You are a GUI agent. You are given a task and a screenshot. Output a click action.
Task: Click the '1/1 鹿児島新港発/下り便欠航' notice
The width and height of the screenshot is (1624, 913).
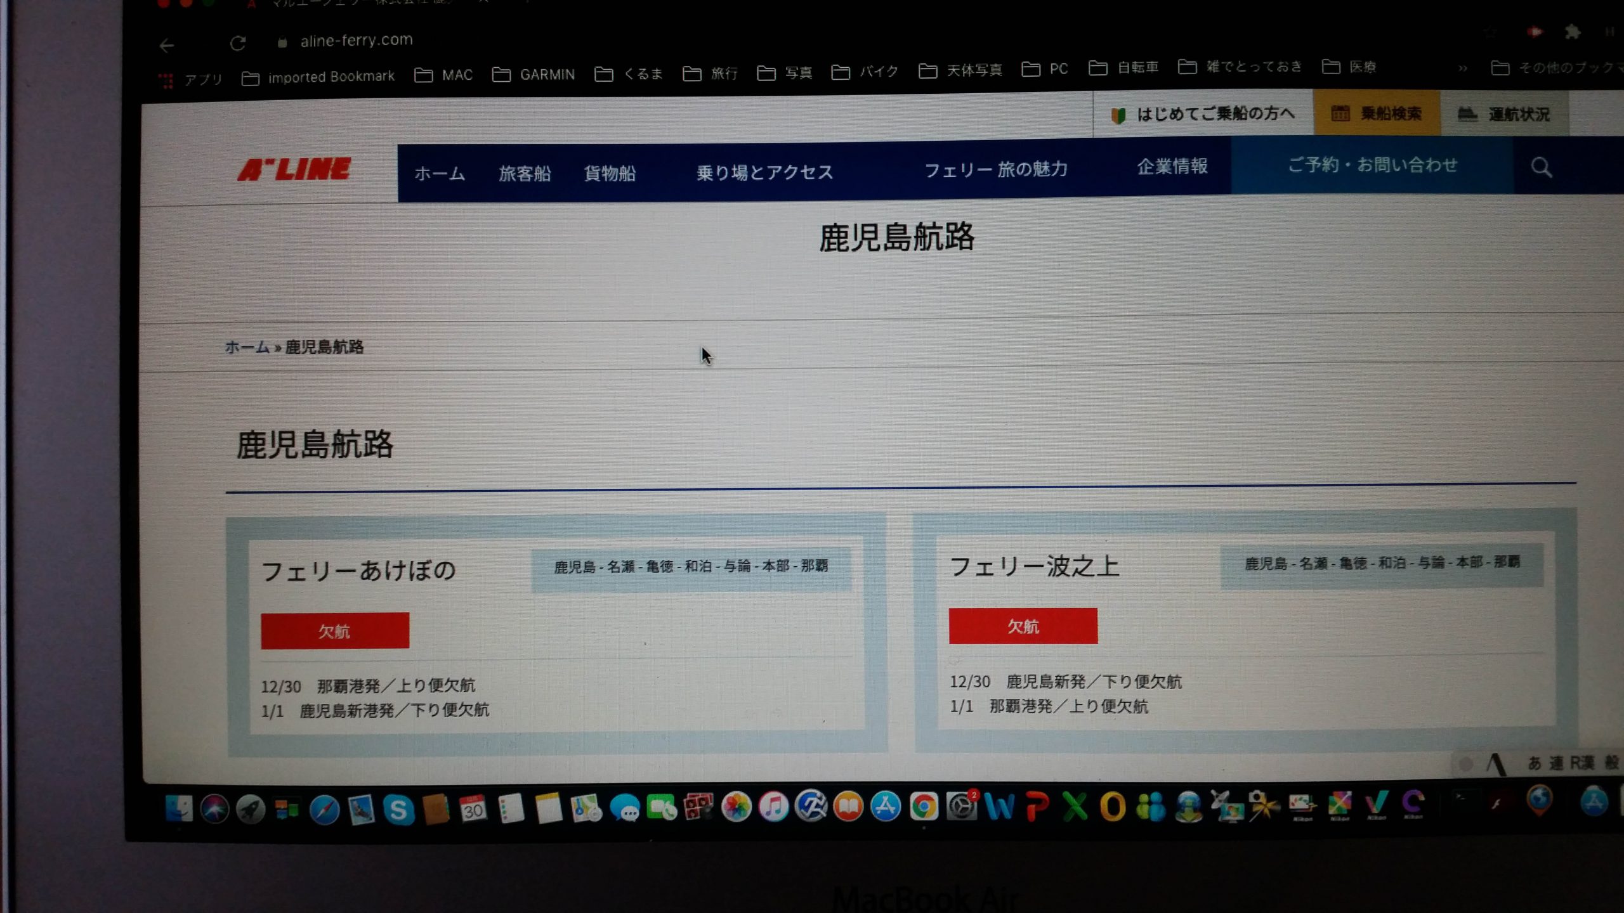click(375, 710)
